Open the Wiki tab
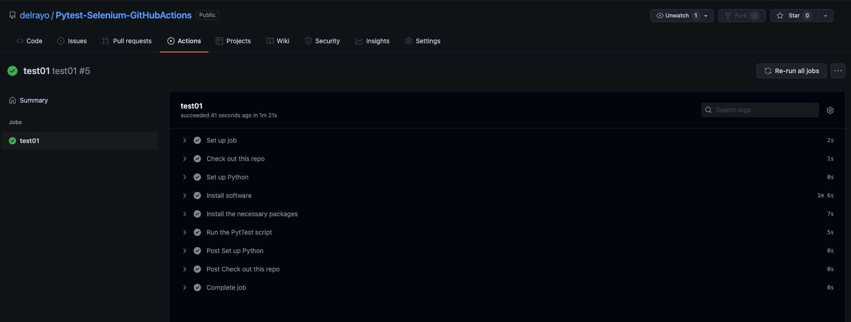 (x=278, y=41)
